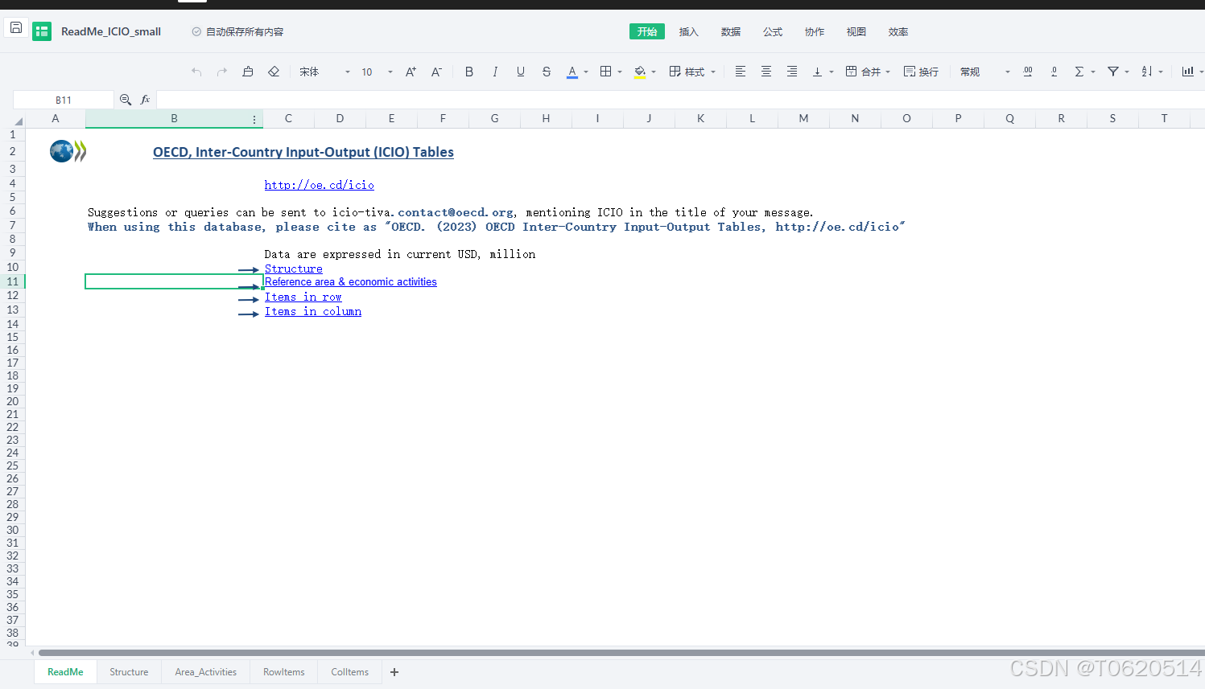Switch to the RowItems sheet tab
Viewport: 1205px width, 689px height.
point(284,672)
